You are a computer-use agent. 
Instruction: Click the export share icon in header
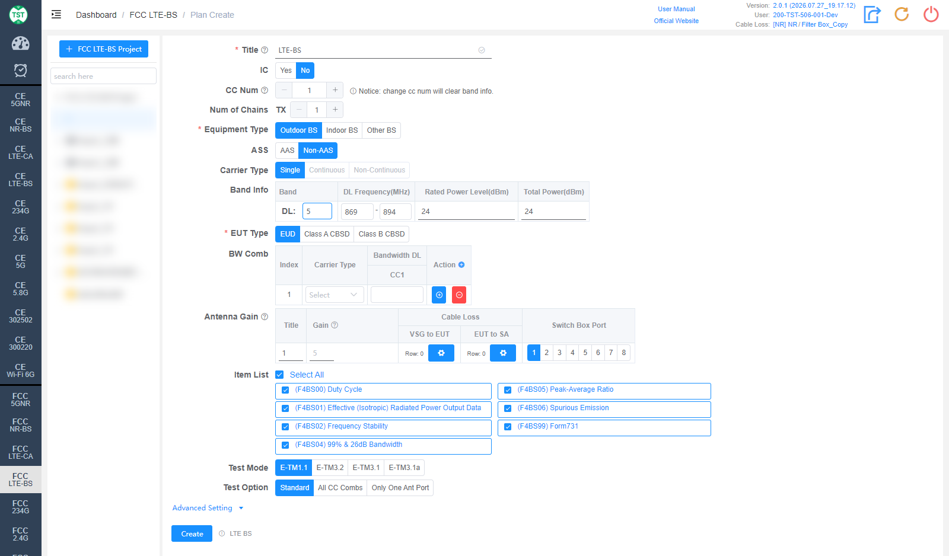(872, 14)
